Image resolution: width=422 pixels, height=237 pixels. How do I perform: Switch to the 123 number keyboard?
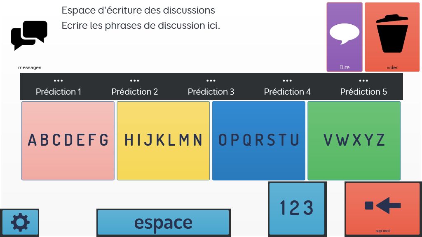pos(297,208)
